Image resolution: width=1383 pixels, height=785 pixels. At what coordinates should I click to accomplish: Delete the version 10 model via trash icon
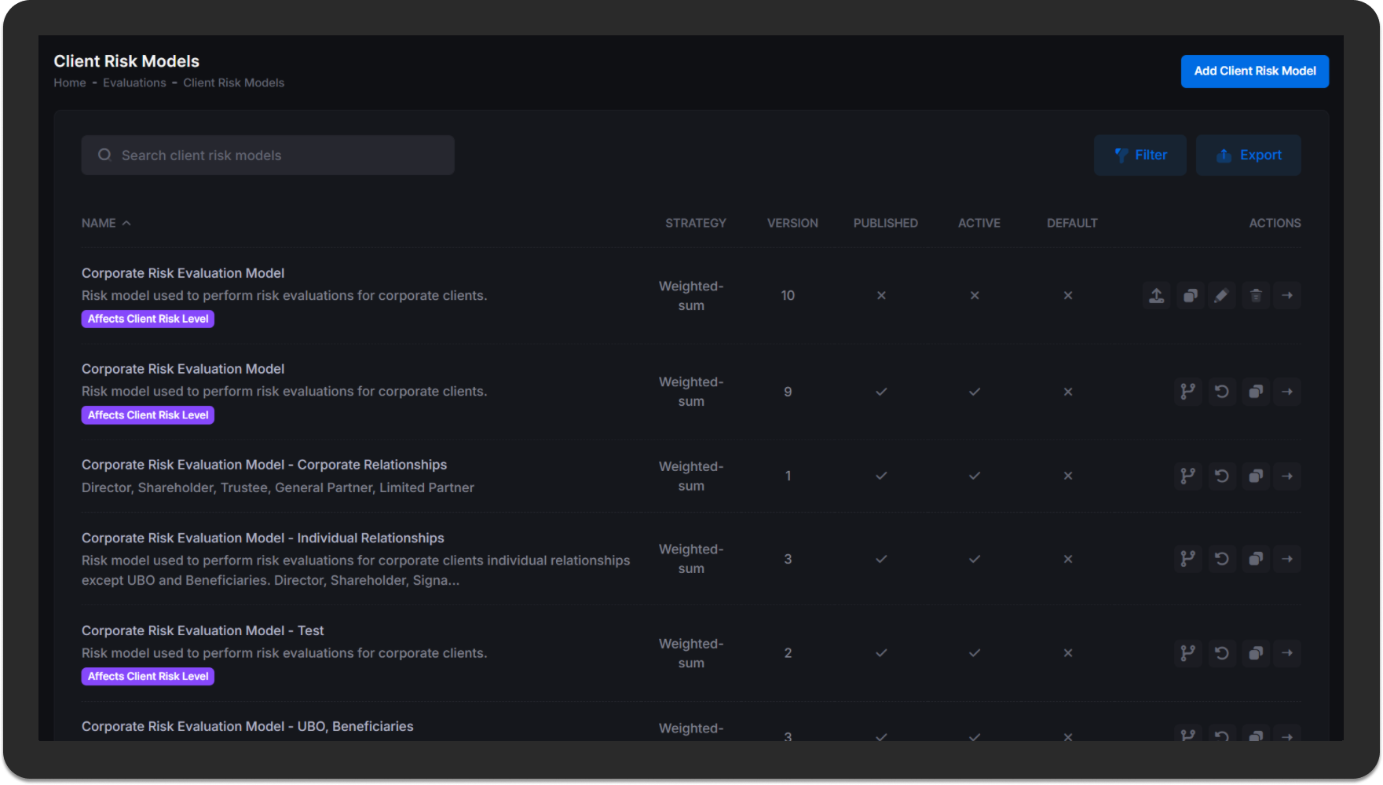tap(1255, 296)
